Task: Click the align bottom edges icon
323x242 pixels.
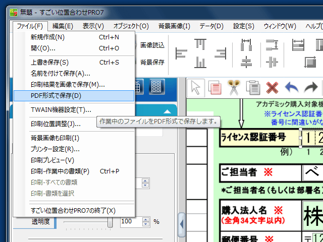Action: click(x=200, y=63)
